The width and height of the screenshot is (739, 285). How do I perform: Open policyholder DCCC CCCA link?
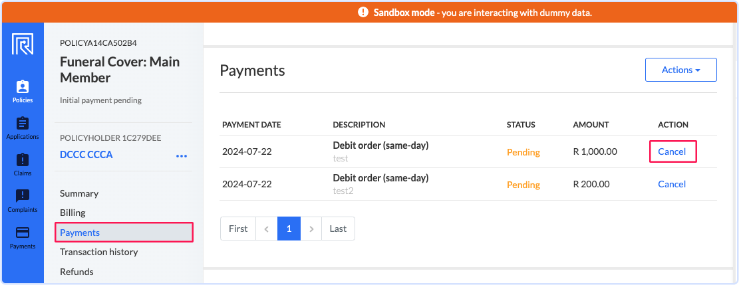point(86,155)
